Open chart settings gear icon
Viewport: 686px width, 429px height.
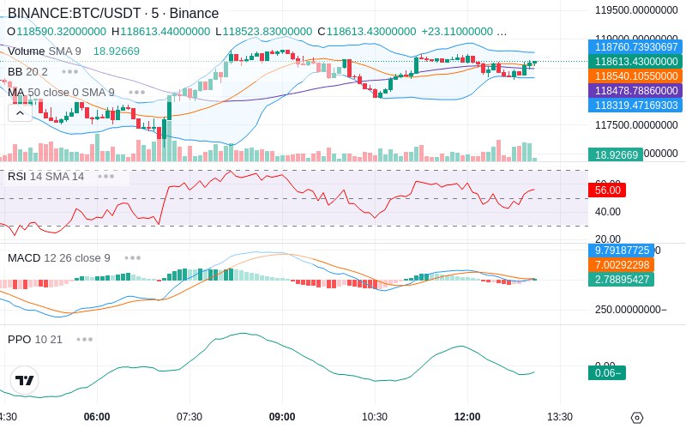(636, 418)
